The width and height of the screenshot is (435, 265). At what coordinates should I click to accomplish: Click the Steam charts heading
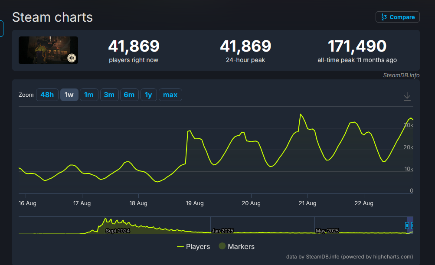[52, 17]
